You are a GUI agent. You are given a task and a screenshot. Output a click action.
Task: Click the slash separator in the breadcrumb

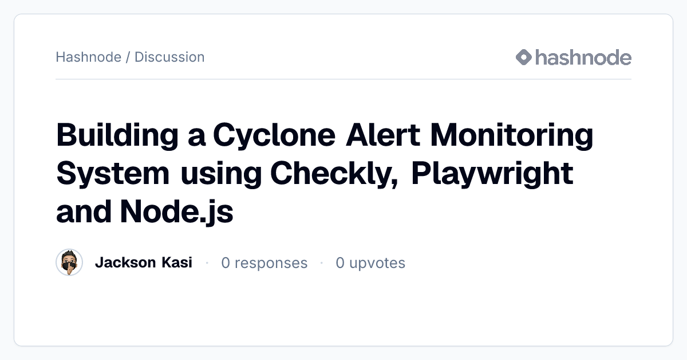pos(128,57)
